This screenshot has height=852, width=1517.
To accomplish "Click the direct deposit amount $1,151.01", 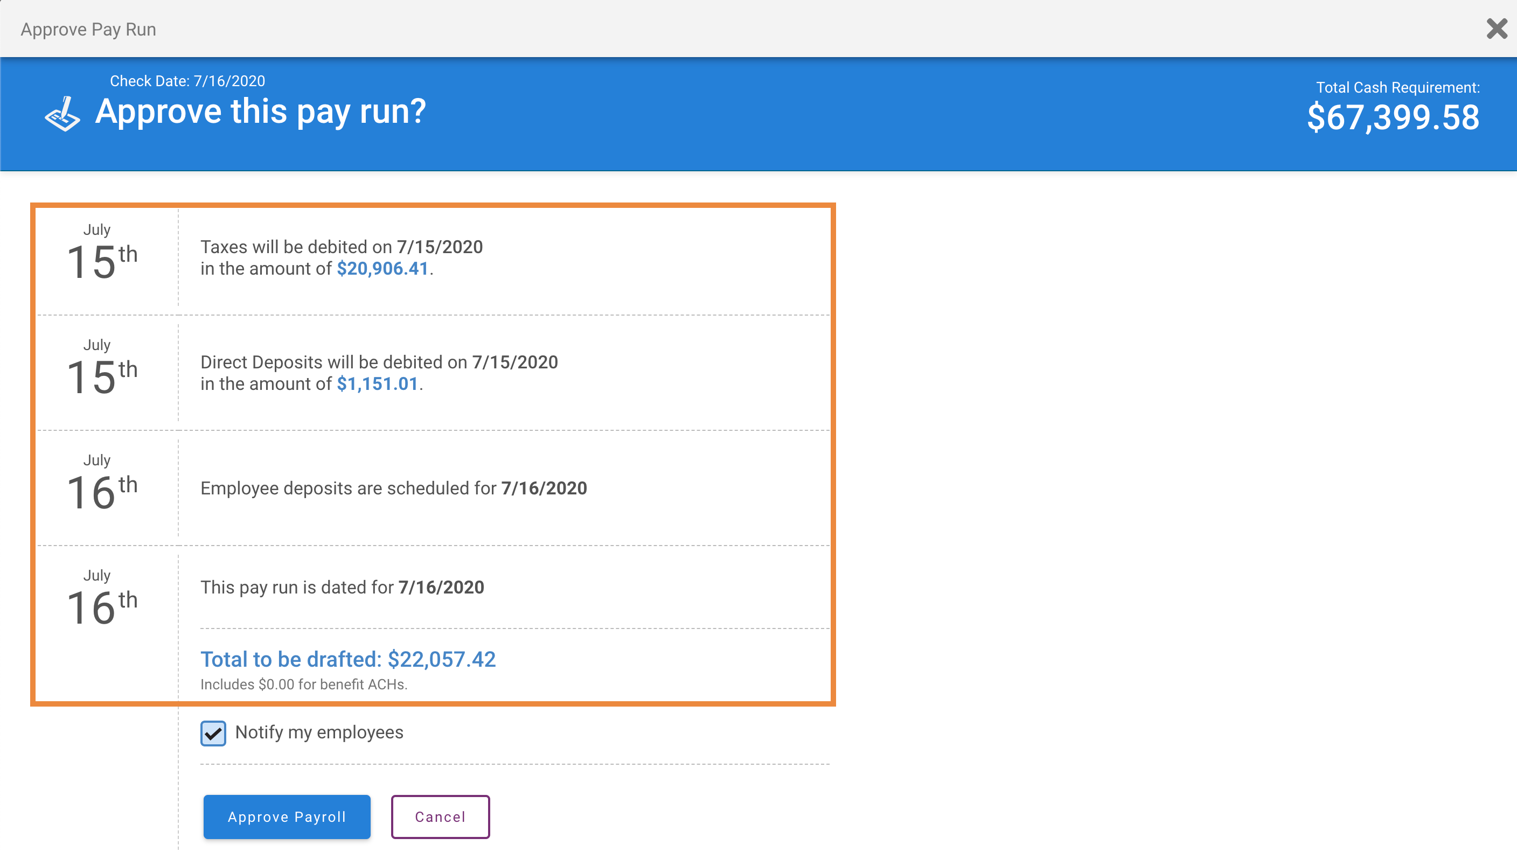I will (x=377, y=384).
